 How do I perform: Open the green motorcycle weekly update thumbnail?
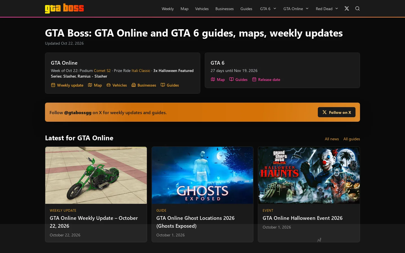(96, 175)
